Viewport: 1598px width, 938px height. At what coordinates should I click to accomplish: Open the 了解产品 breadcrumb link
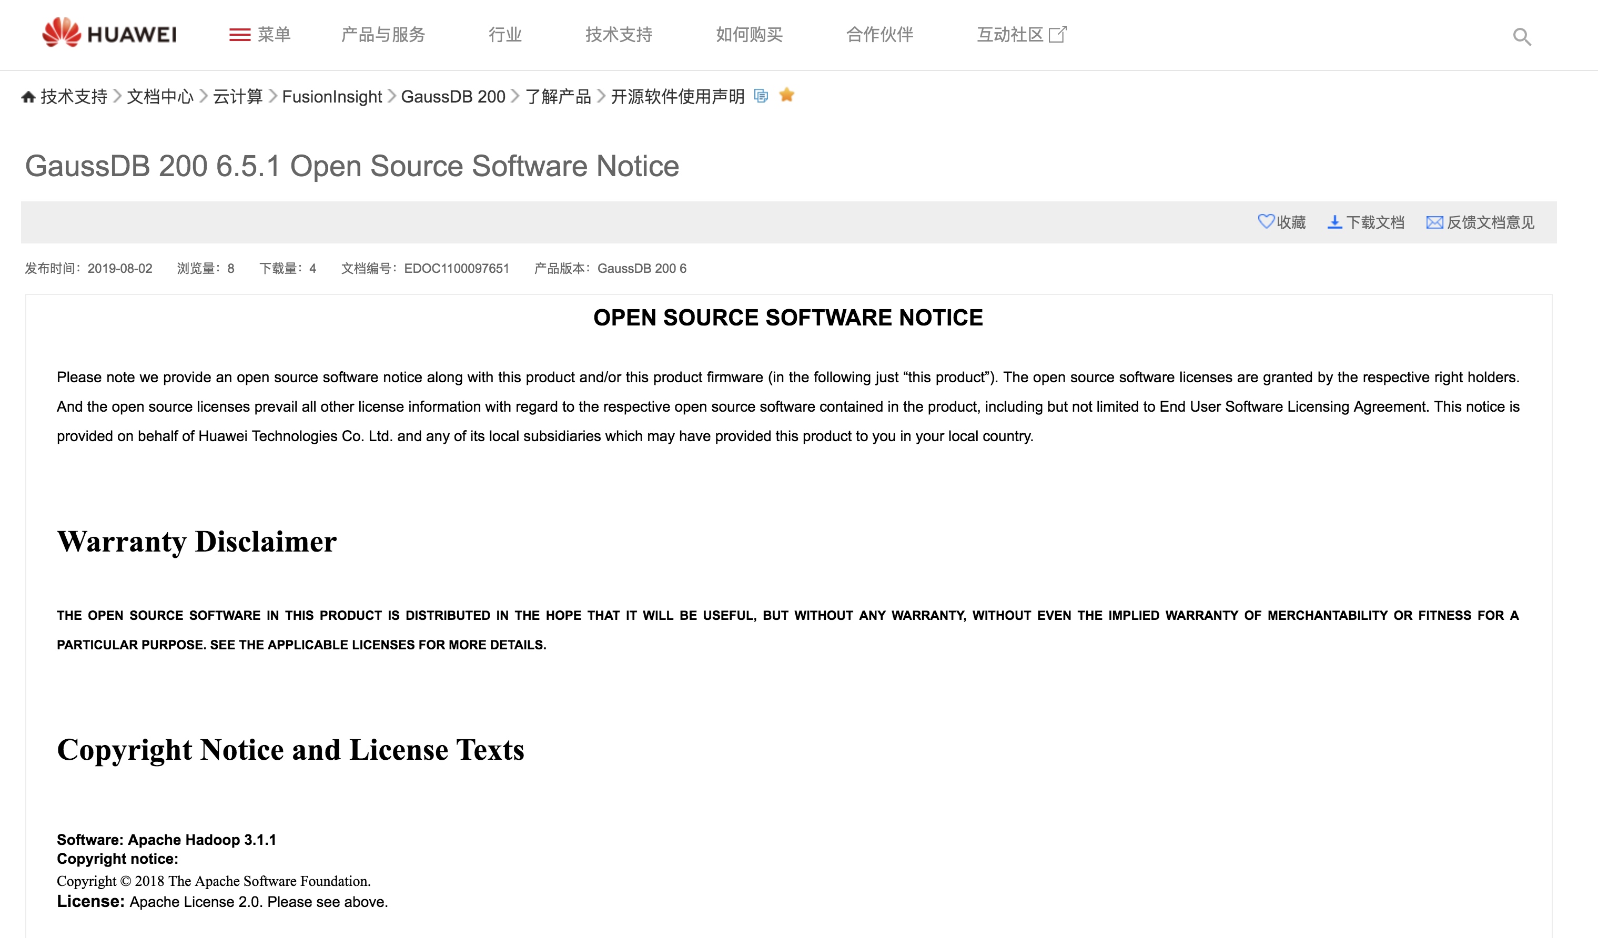(558, 97)
